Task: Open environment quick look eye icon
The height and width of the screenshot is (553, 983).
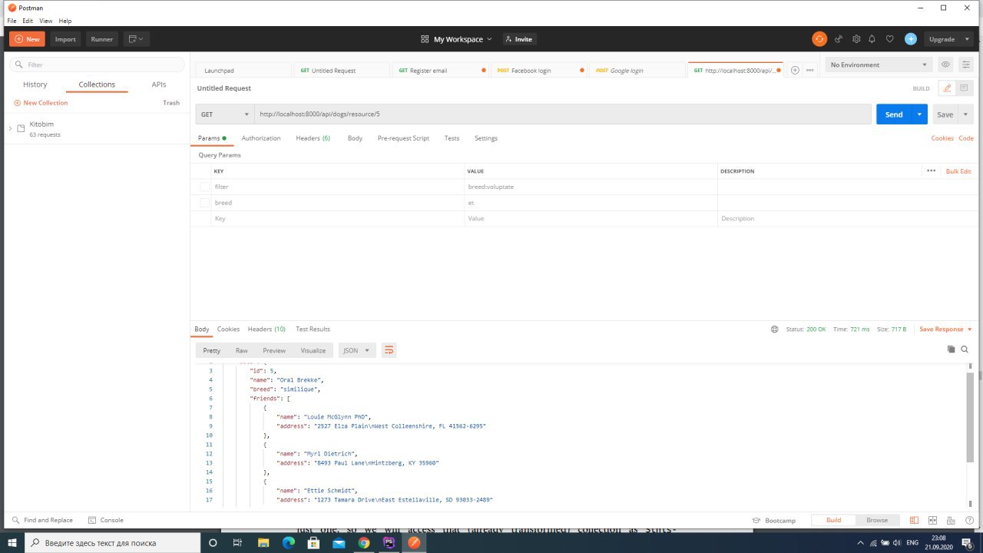Action: coord(946,65)
